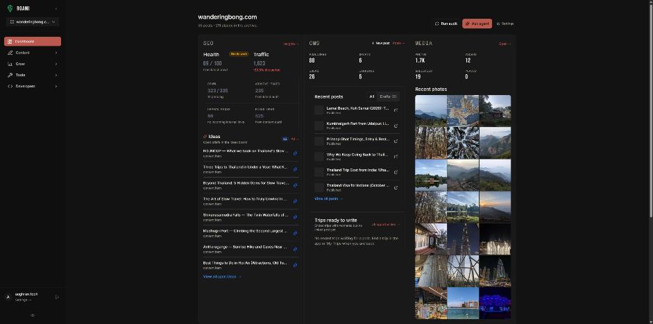Click the Dashboard grid icon
Viewport: 653px width, 324px height.
point(10,41)
